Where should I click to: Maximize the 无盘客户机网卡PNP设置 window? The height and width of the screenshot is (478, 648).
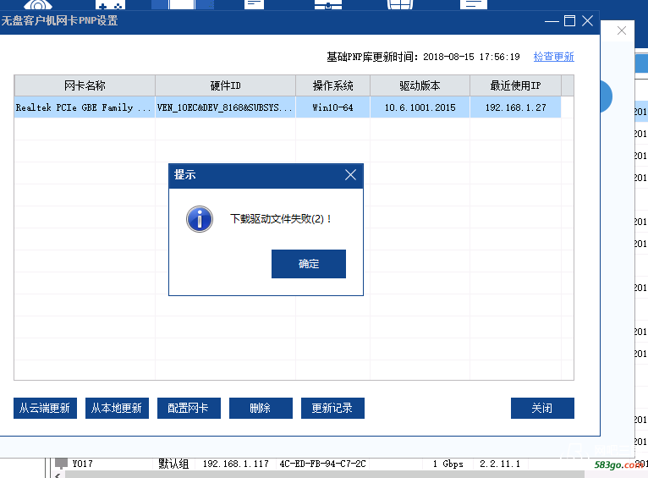click(x=569, y=20)
